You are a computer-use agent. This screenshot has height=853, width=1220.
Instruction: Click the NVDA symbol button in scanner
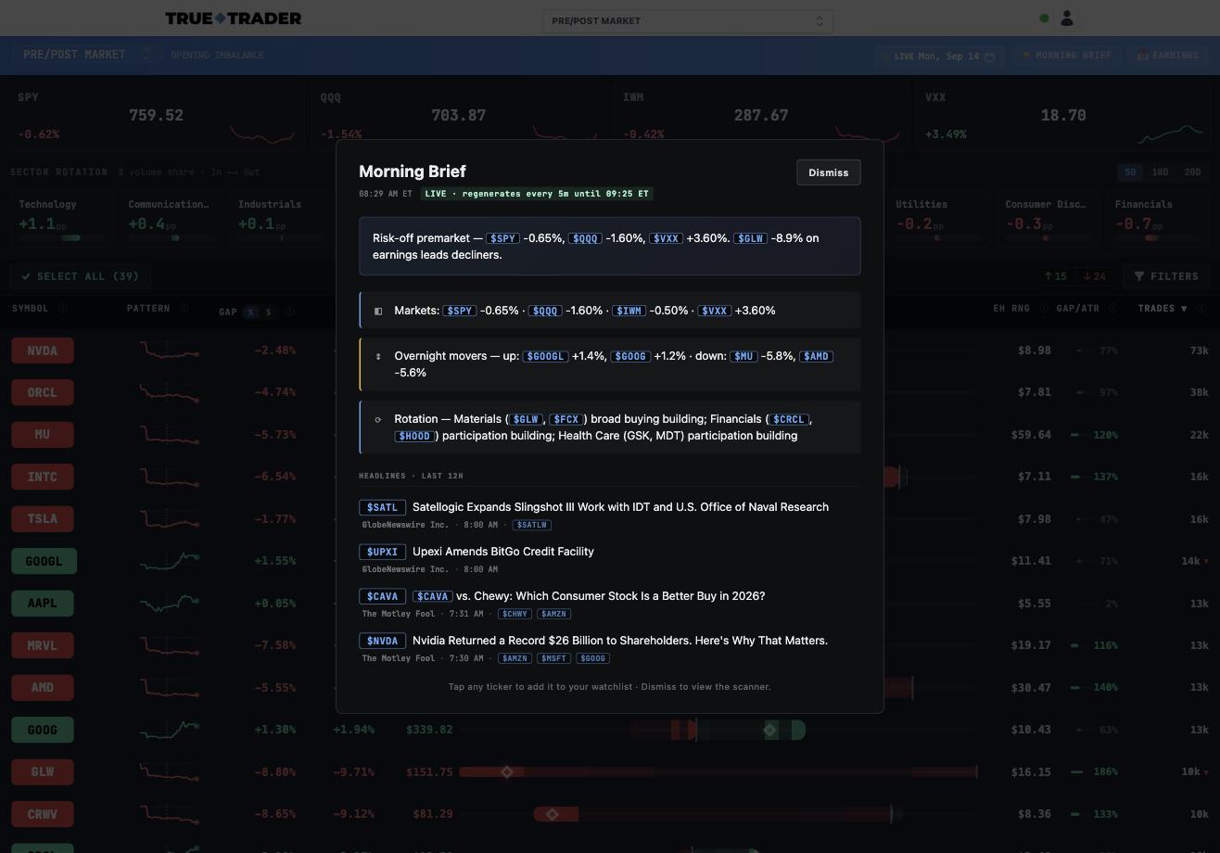point(43,350)
